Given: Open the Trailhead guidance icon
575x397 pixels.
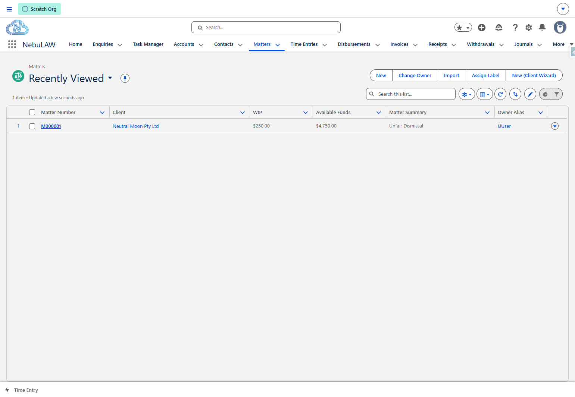Looking at the screenshot, I should [x=499, y=27].
